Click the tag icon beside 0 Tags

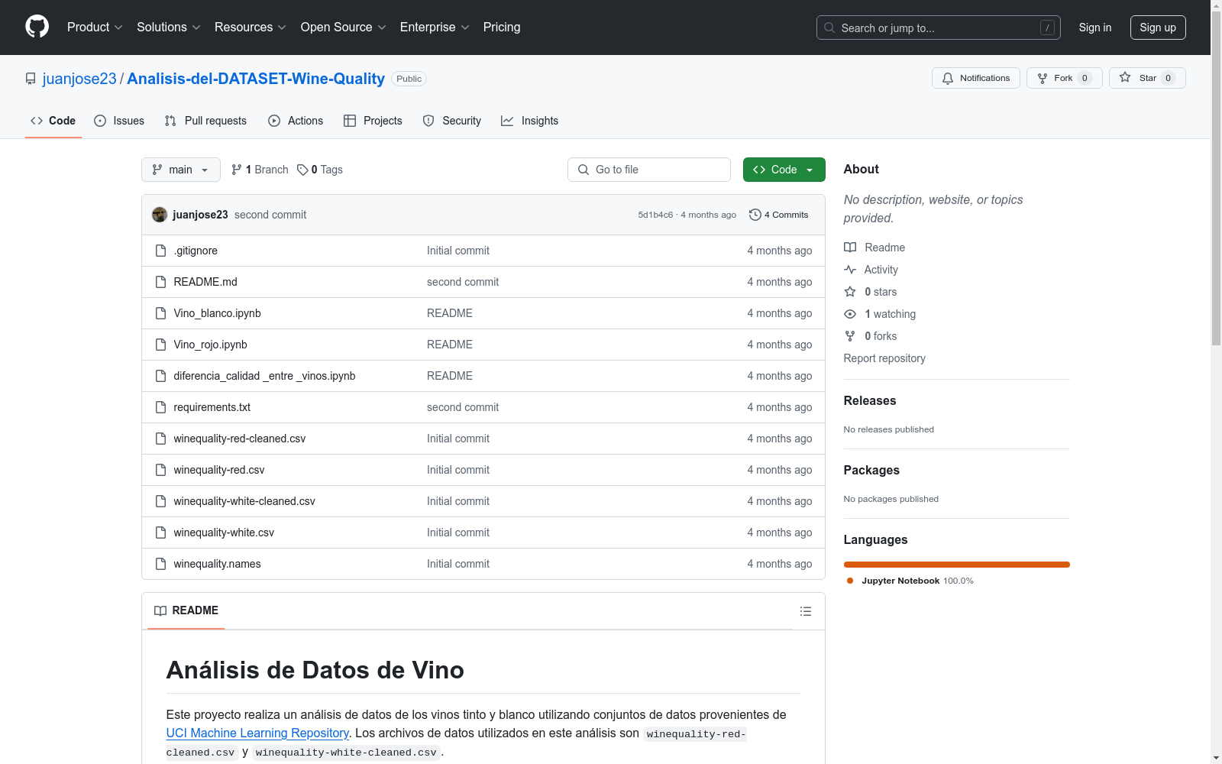click(302, 170)
